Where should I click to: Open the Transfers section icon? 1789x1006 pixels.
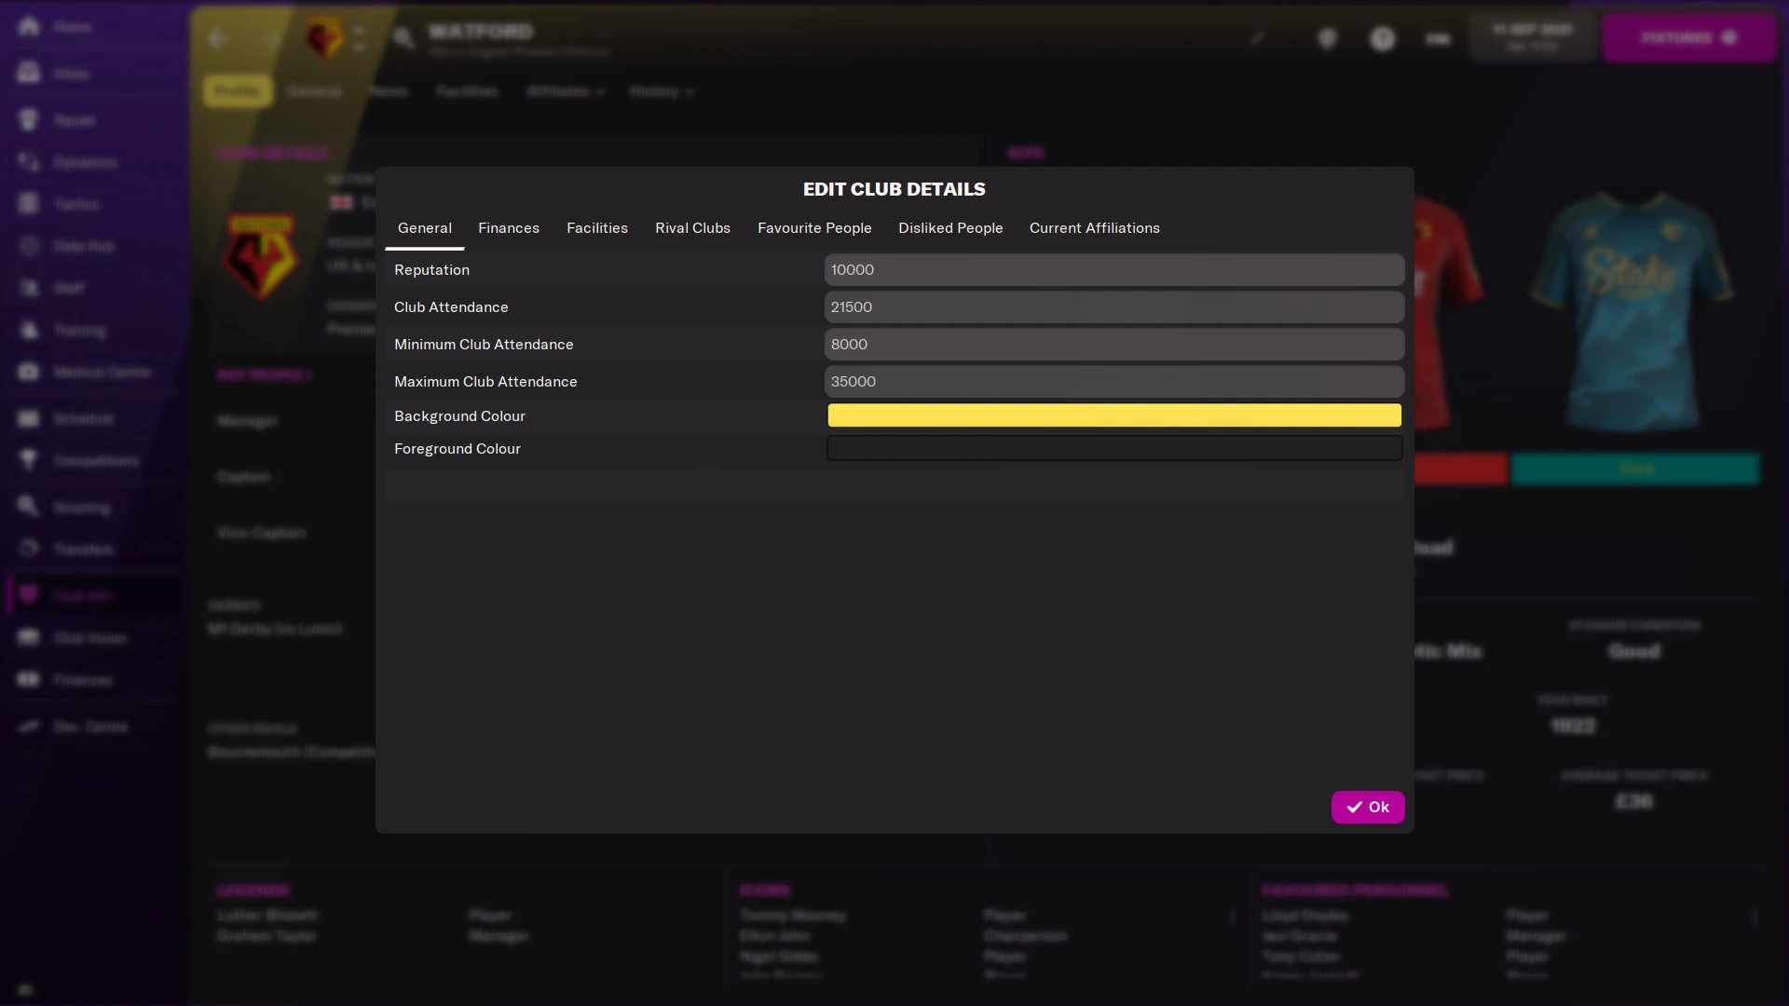[x=28, y=549]
